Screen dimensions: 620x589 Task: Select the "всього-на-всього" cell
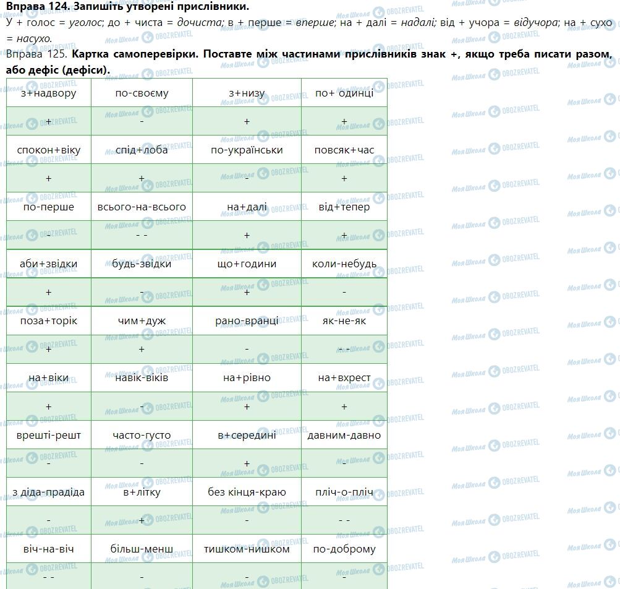click(x=142, y=207)
